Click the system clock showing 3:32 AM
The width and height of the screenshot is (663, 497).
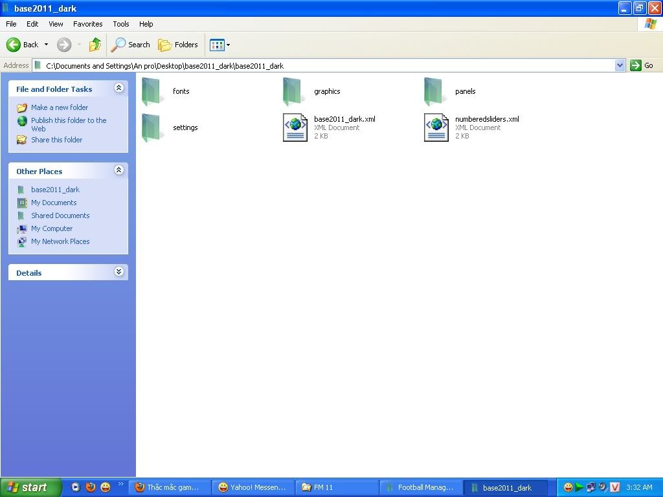[x=639, y=487]
